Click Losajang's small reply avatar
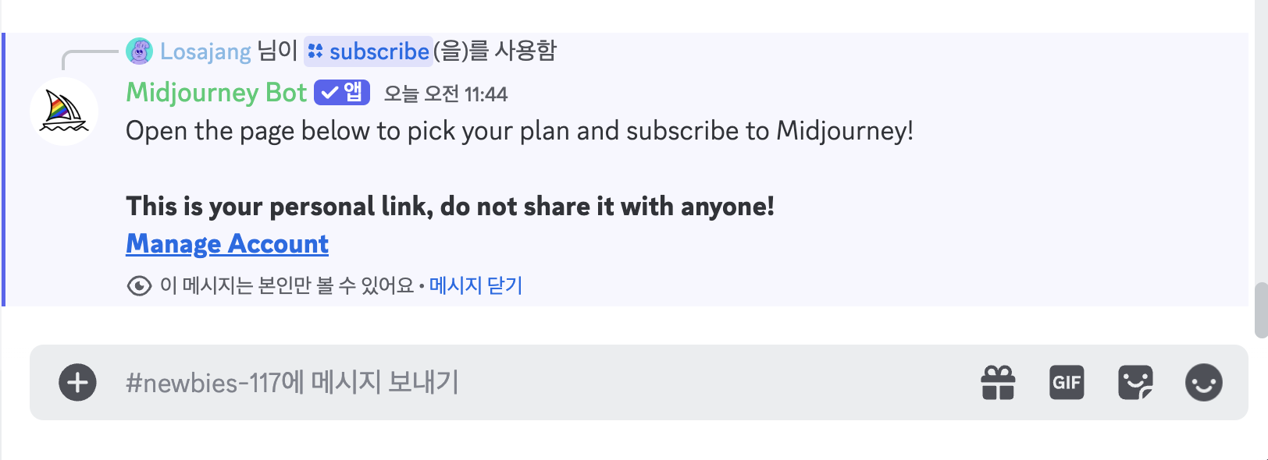The width and height of the screenshot is (1268, 460). click(x=139, y=51)
